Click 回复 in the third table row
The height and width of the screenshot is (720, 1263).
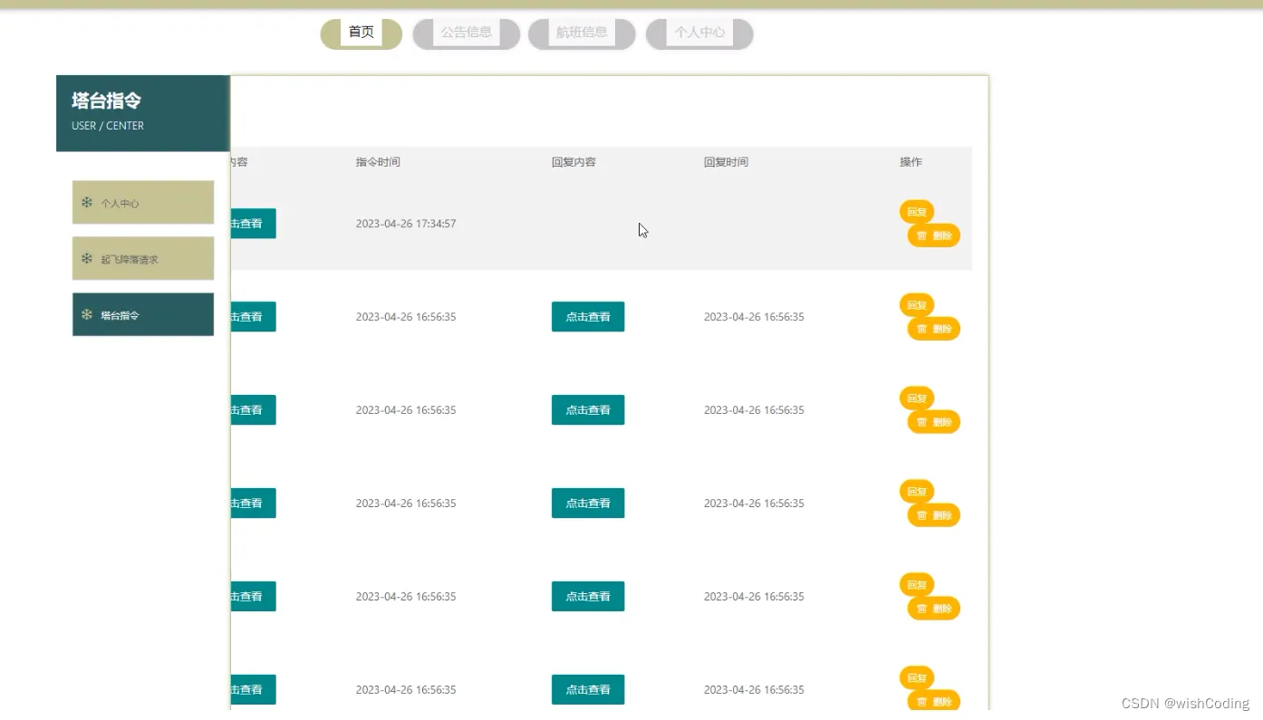[917, 398]
